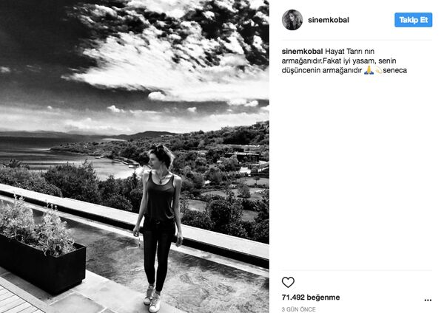This screenshot has height=313, width=444.
Task: Open the three-dot more options menu
Action: [428, 300]
